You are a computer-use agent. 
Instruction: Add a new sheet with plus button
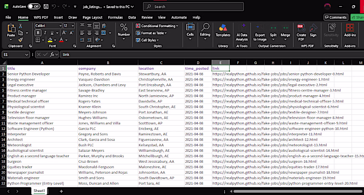tap(61, 191)
